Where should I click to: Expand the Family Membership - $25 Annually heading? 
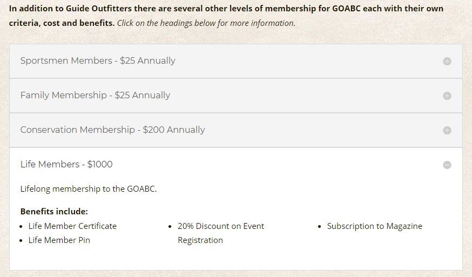coord(95,96)
